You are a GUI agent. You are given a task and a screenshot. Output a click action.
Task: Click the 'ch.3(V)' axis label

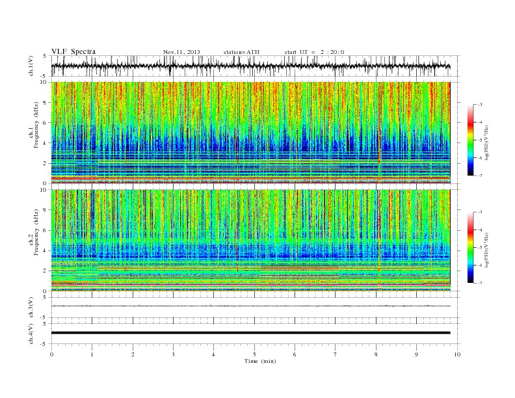coord(31,308)
